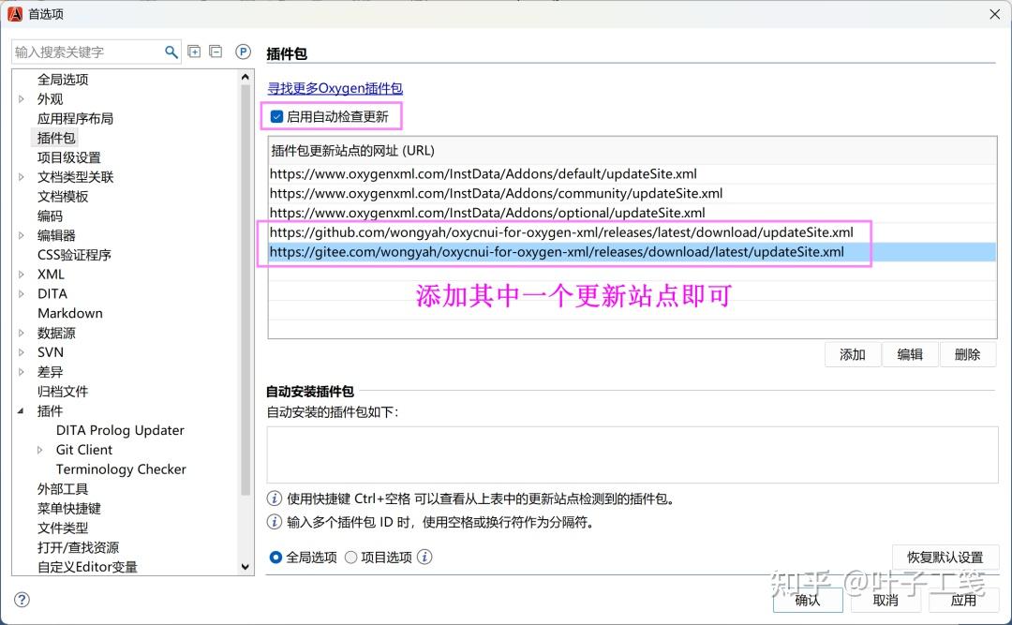
Task: Click info icon next to Ctrl+空格 hint
Action: click(275, 499)
